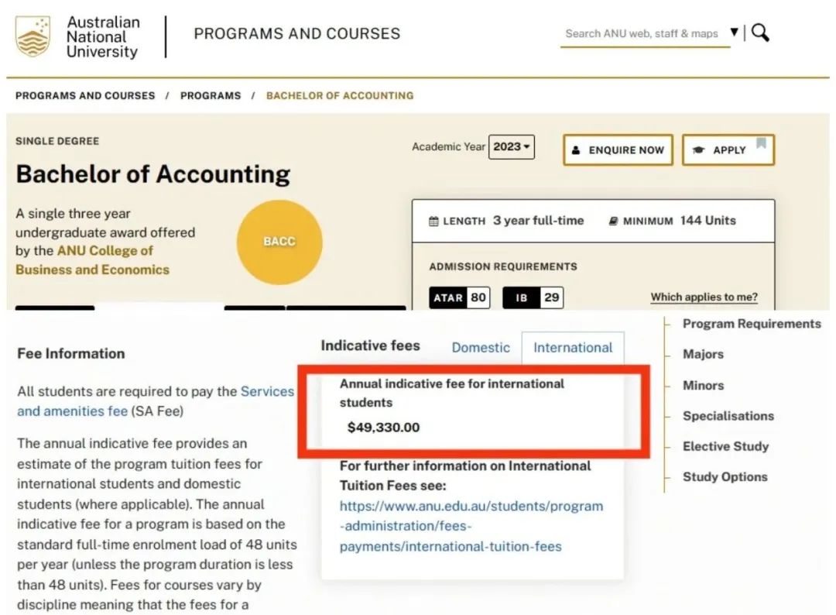Select the International fees tab
This screenshot has width=836, height=615.
point(573,348)
